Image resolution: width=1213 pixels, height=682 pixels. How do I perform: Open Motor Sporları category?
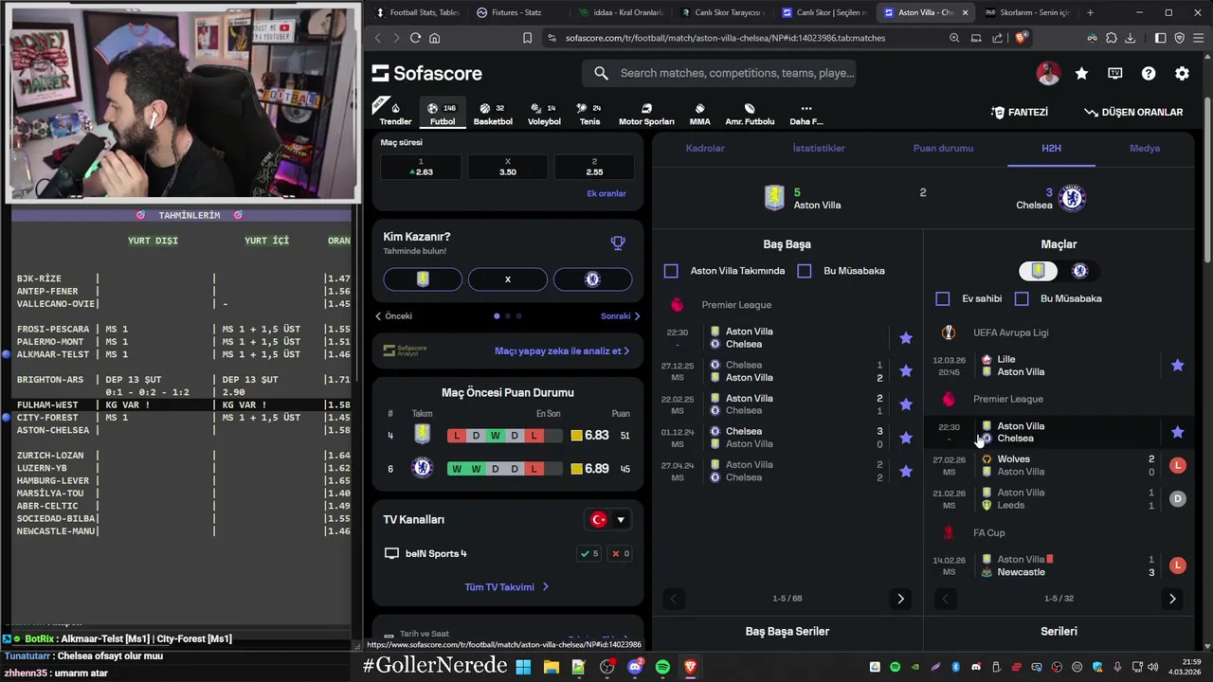pos(646,114)
